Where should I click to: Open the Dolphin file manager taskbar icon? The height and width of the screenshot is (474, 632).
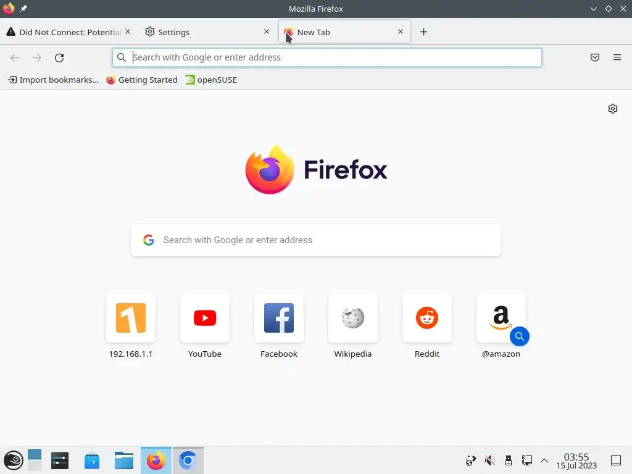pos(123,460)
